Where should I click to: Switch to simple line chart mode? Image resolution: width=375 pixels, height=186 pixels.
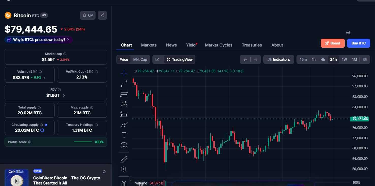pos(158,59)
